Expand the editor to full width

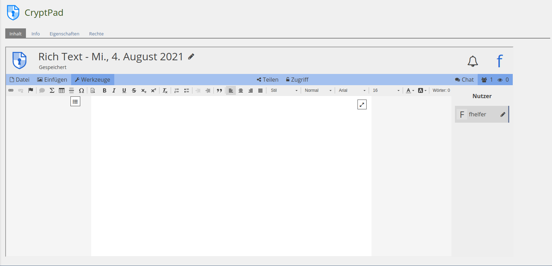[x=362, y=104]
